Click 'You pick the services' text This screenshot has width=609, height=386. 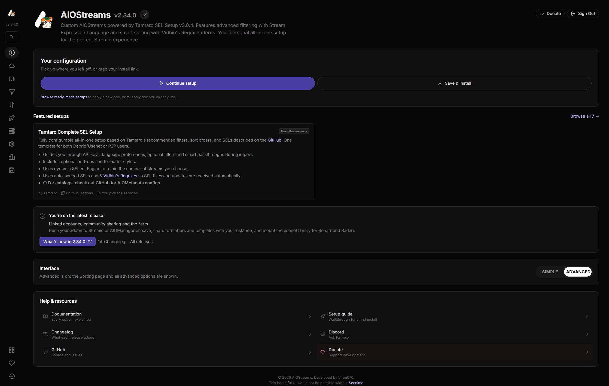(x=120, y=193)
